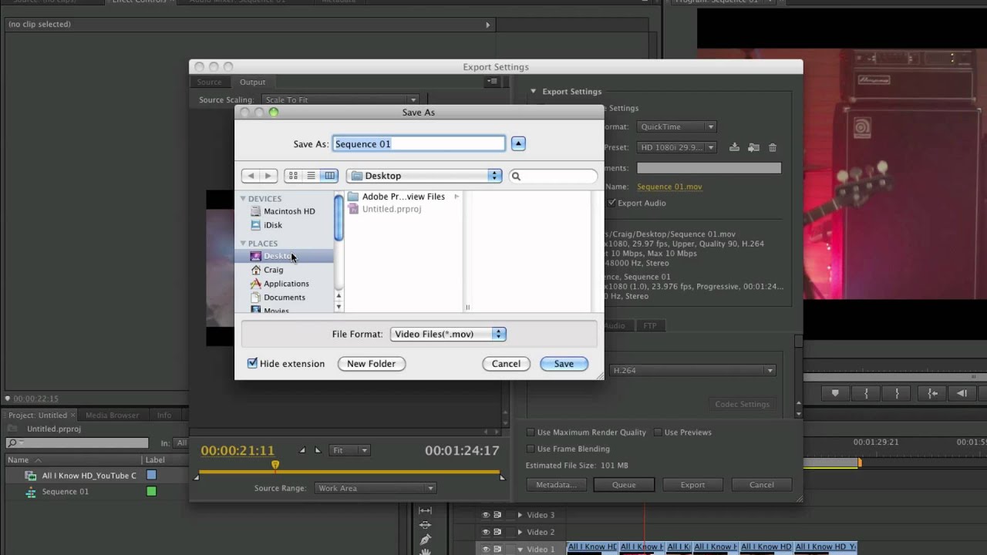Open the Media Browser tab
The image size is (987, 555).
(x=113, y=415)
